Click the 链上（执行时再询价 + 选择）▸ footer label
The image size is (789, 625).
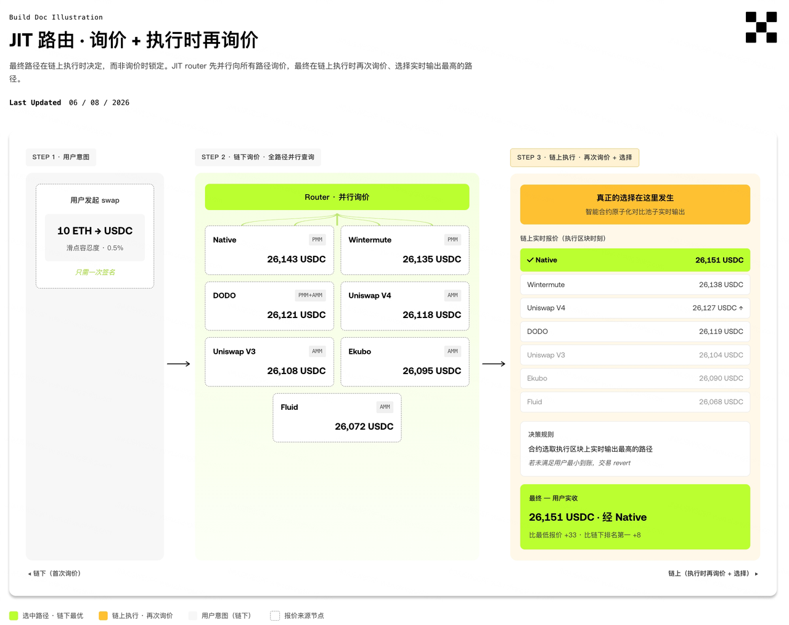coord(714,573)
